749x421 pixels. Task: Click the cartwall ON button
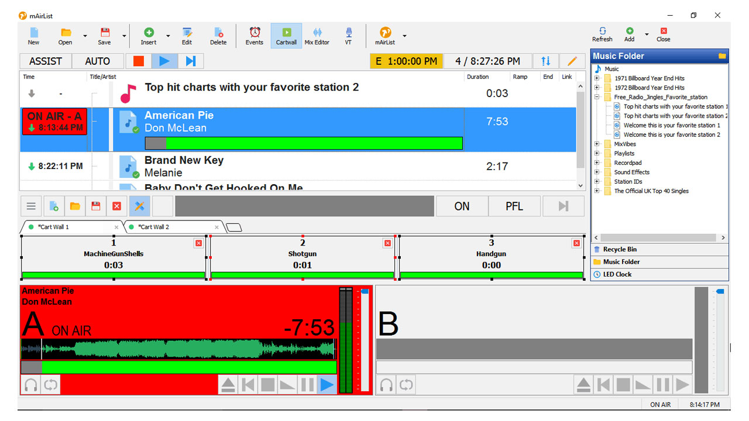(x=462, y=206)
